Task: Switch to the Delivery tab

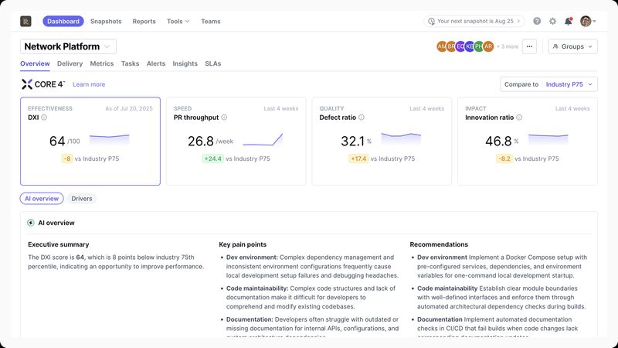Action: [70, 63]
